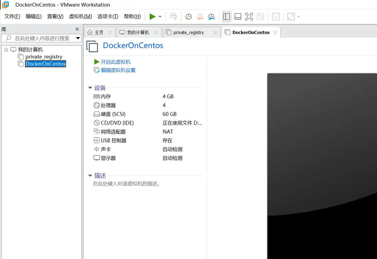377x259 pixels.
Task: Open the snapshot manager icon
Action: (211, 17)
